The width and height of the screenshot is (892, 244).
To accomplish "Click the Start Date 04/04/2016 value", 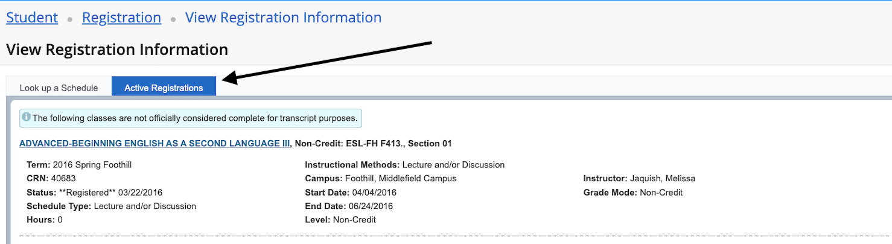I will (374, 193).
